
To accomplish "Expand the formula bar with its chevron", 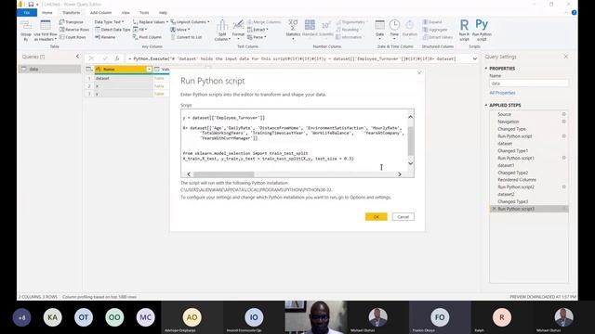I will pos(475,58).
